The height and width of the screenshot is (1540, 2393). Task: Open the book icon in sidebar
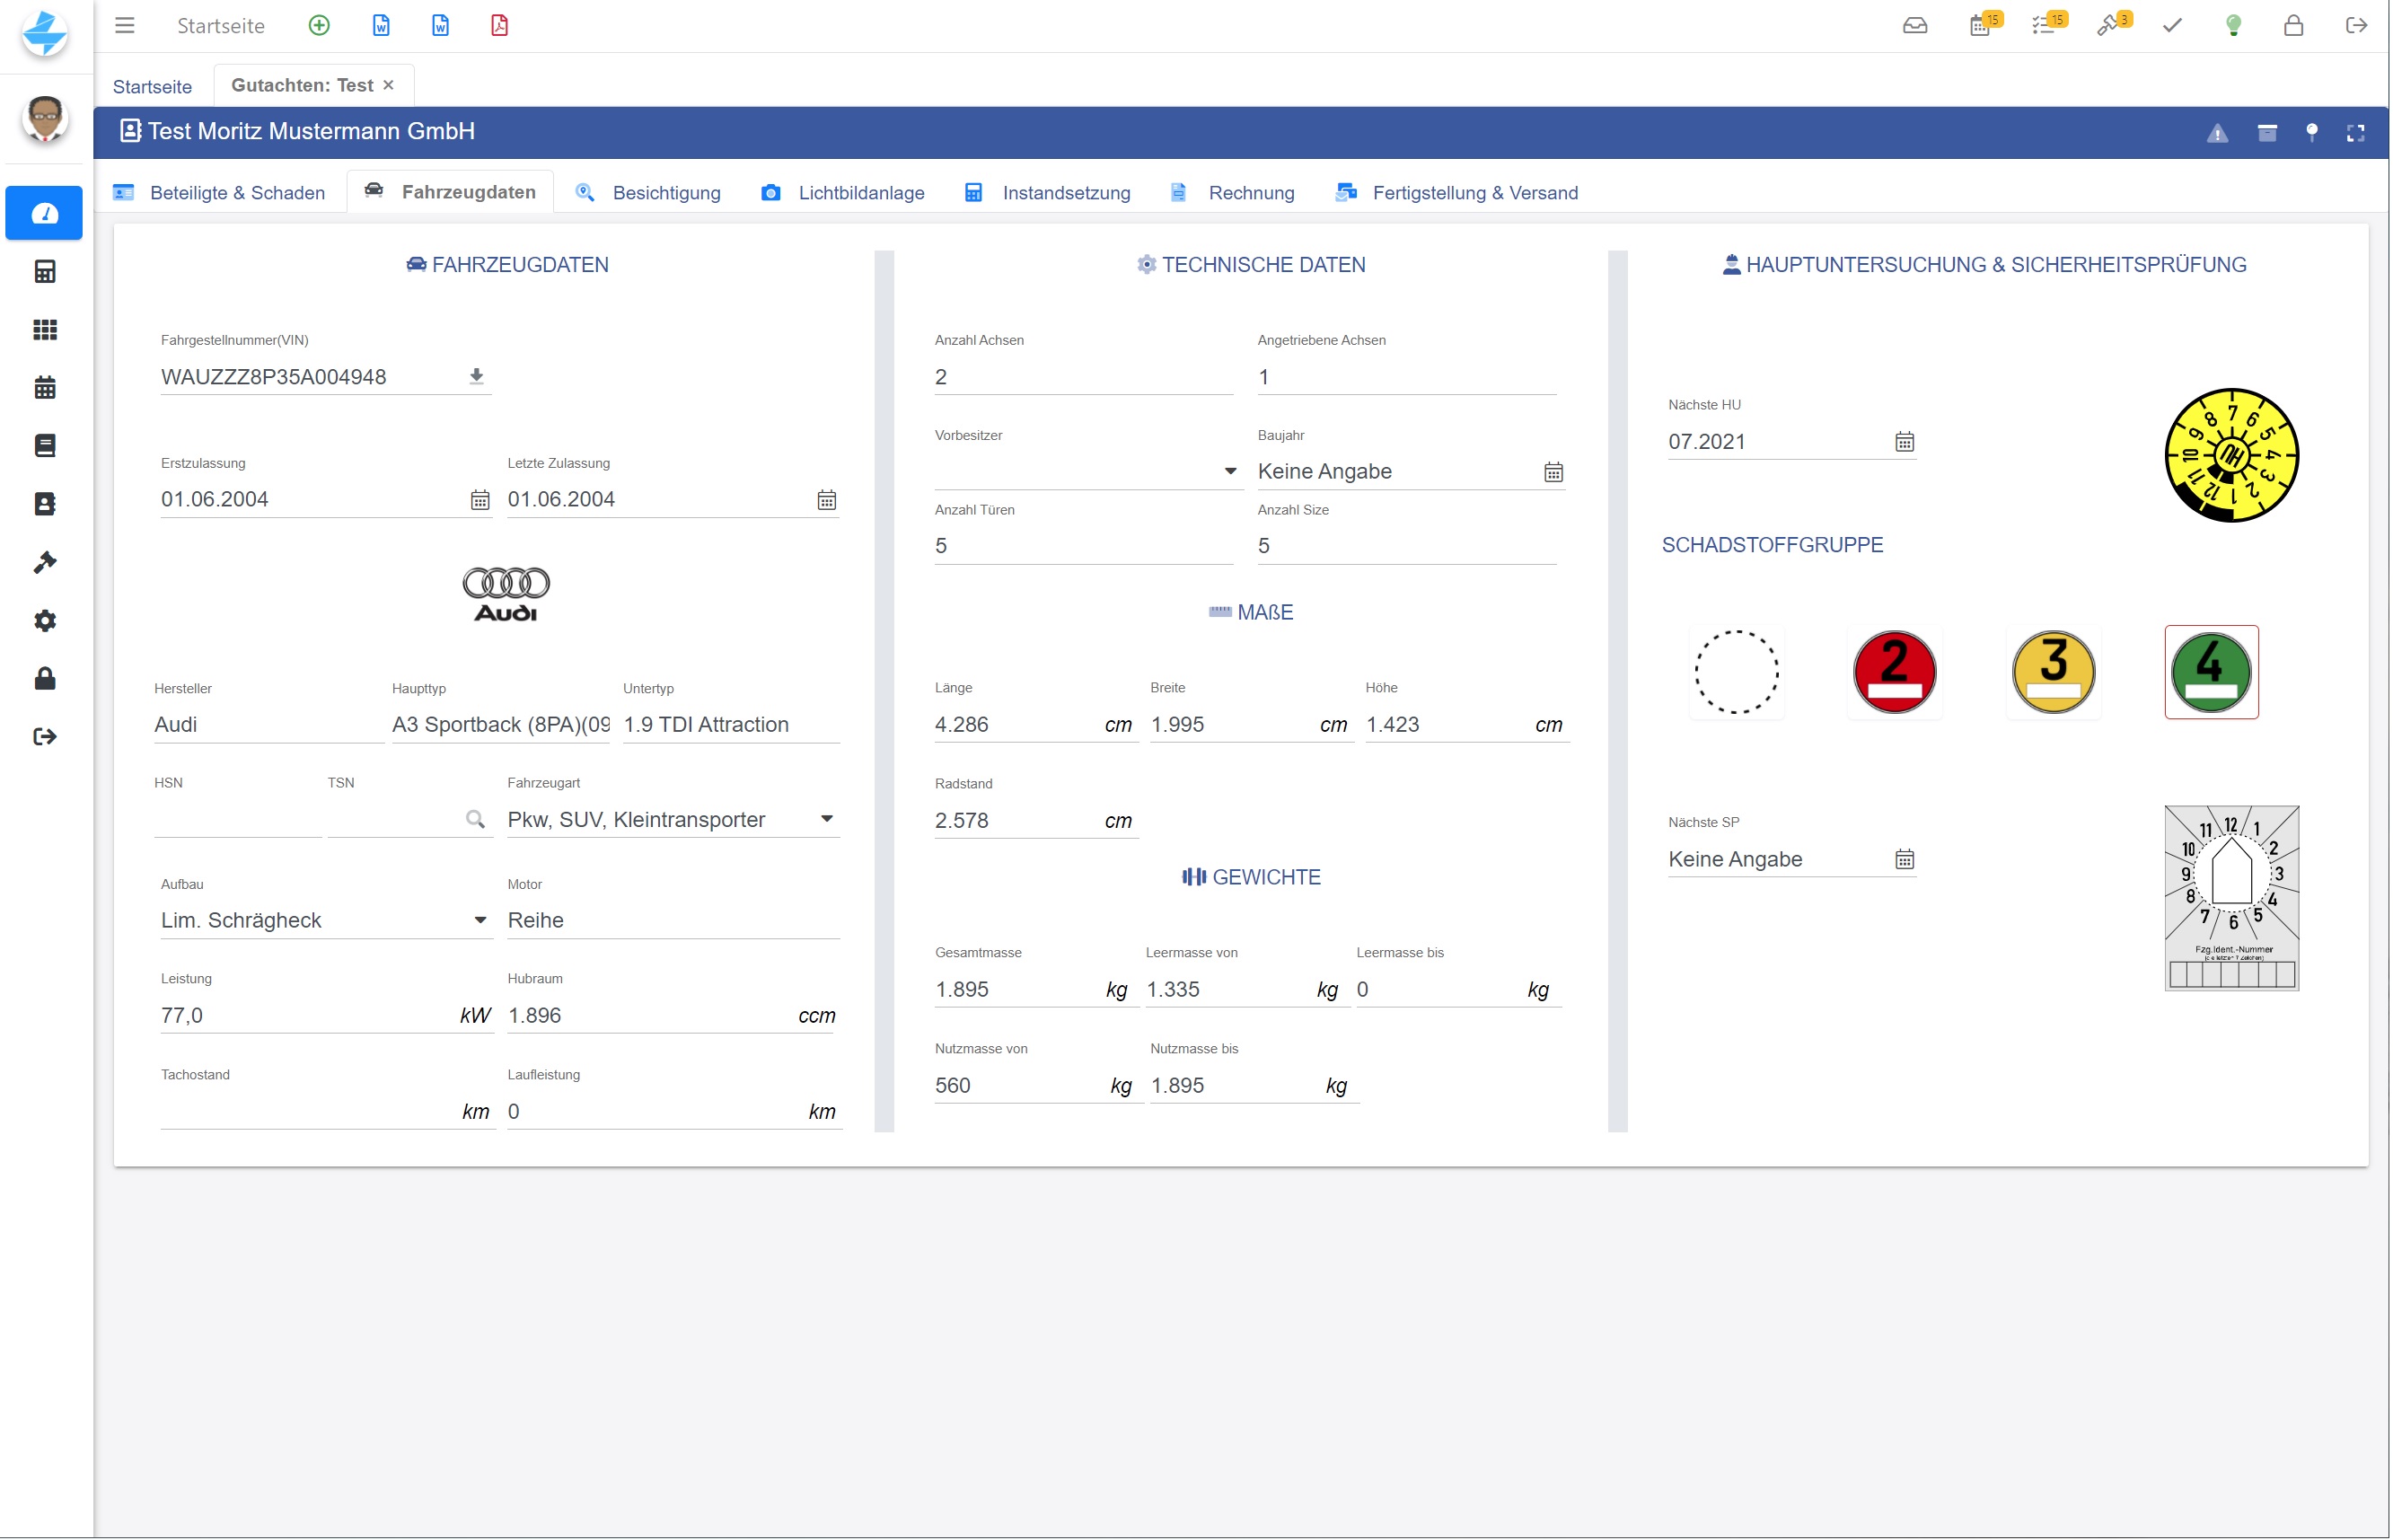44,445
